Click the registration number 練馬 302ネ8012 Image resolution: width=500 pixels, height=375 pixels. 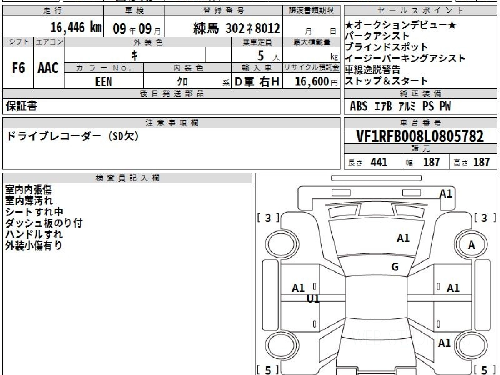[236, 28]
